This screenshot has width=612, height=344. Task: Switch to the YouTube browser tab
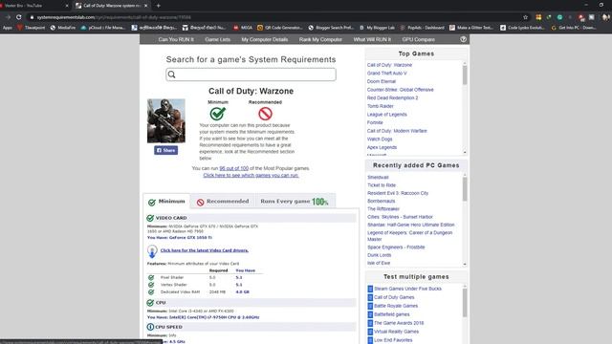click(x=33, y=6)
